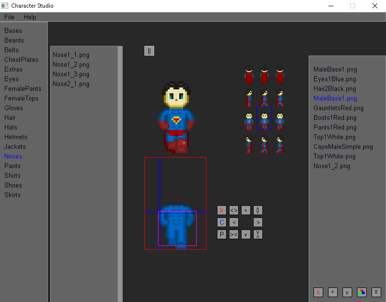Select the Jackets category
Image resolution: width=386 pixels, height=302 pixels.
(15, 146)
